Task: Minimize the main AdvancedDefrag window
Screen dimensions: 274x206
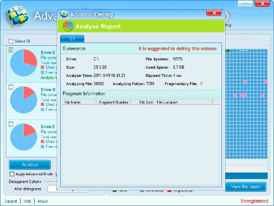Action: coord(245,3)
